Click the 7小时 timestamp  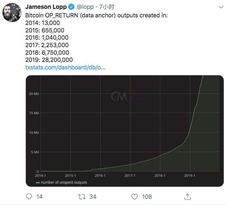point(107,7)
